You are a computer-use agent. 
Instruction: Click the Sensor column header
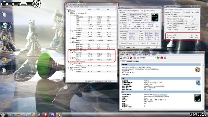(77, 9)
